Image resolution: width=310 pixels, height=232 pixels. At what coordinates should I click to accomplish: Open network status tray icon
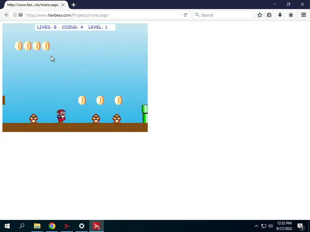264,226
